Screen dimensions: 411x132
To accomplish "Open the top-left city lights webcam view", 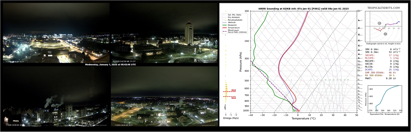I will click(56, 33).
